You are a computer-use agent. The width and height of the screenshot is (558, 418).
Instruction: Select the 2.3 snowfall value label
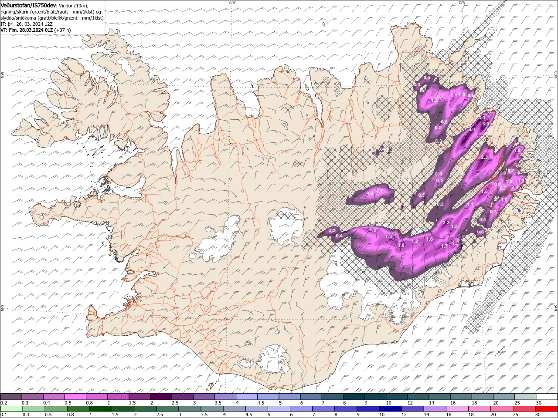484,157
